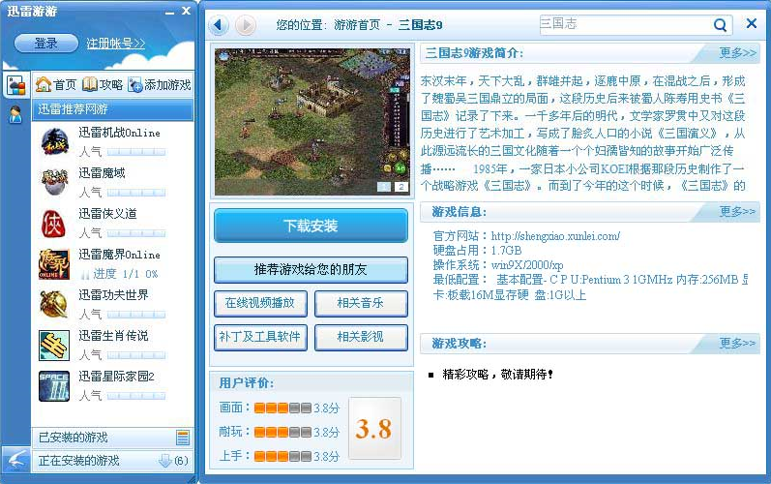Open 在线视频播放 online video button

(x=260, y=302)
